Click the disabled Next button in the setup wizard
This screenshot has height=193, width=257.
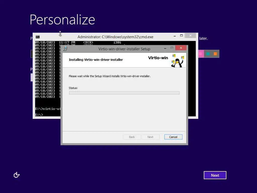[150, 137]
